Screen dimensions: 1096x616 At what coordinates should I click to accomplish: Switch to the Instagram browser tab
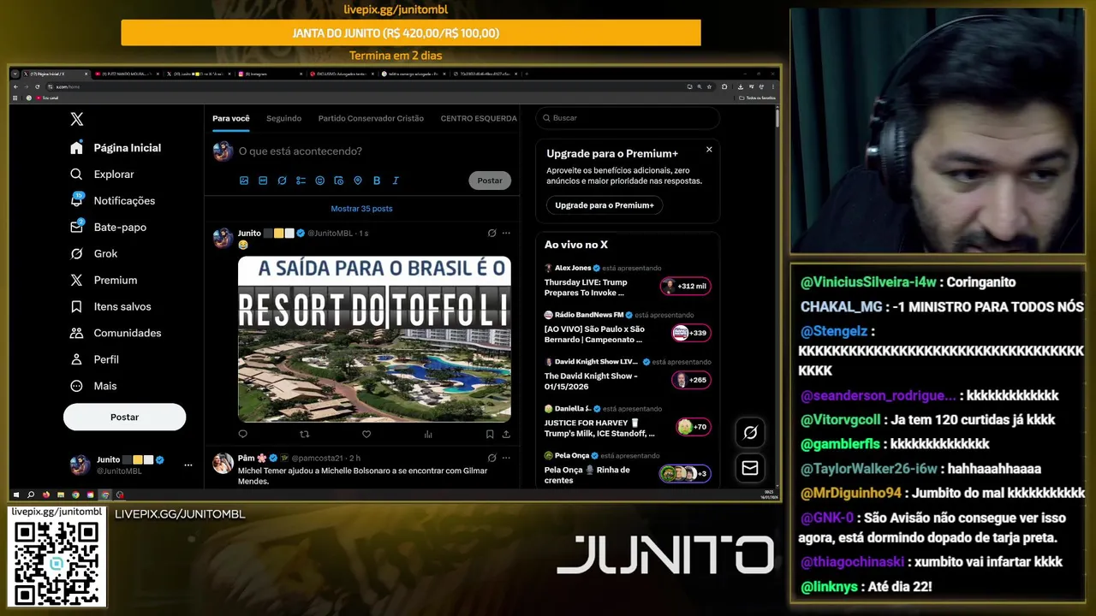tap(270, 74)
